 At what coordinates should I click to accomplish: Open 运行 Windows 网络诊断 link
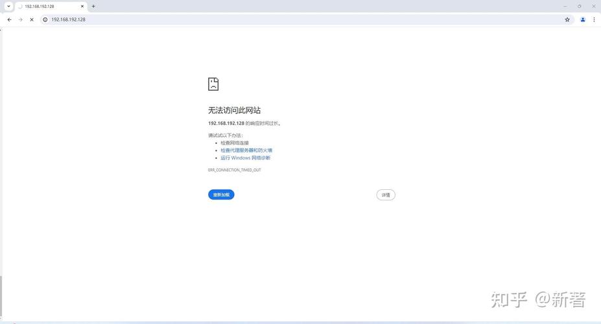tap(245, 157)
